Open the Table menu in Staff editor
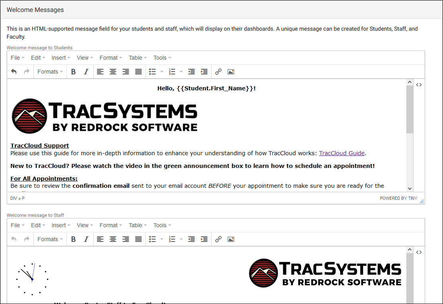 [138, 225]
